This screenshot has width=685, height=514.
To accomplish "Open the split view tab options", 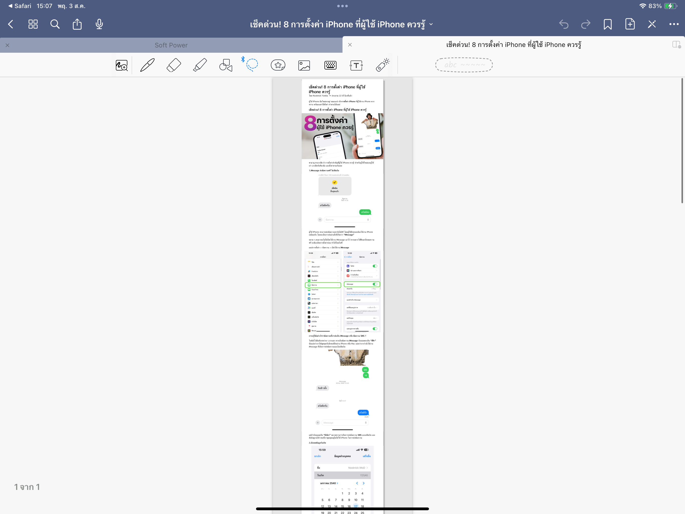I will coord(676,45).
